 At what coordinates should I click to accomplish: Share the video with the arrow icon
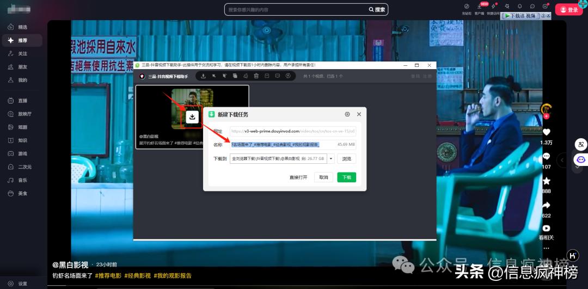click(x=546, y=205)
